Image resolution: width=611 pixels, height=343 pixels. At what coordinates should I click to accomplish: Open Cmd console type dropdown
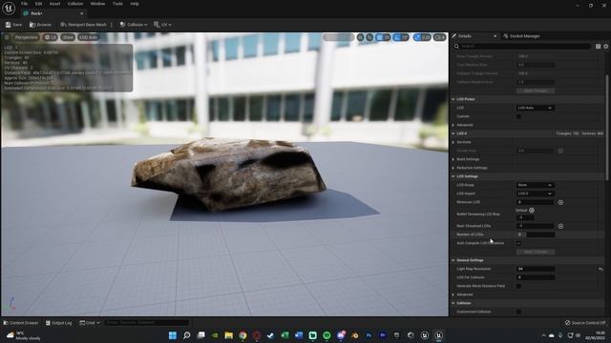coord(90,323)
